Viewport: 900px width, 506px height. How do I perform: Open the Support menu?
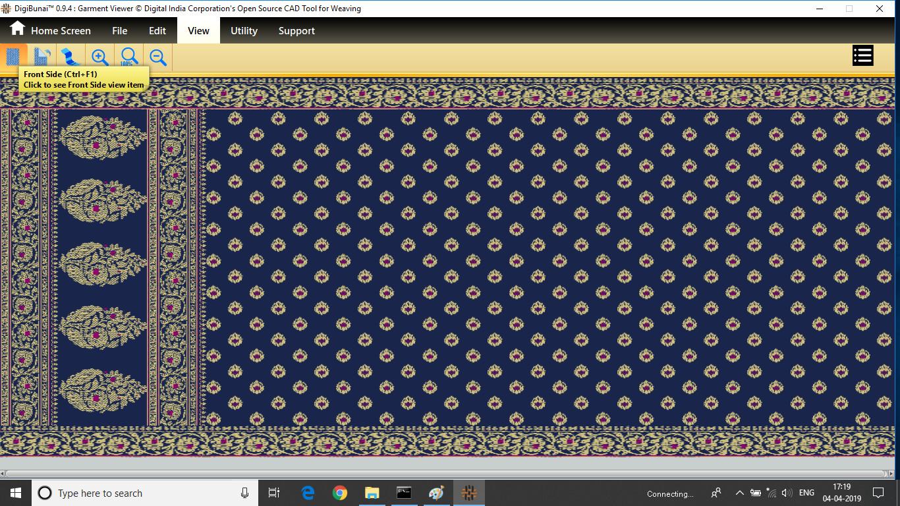(x=296, y=31)
